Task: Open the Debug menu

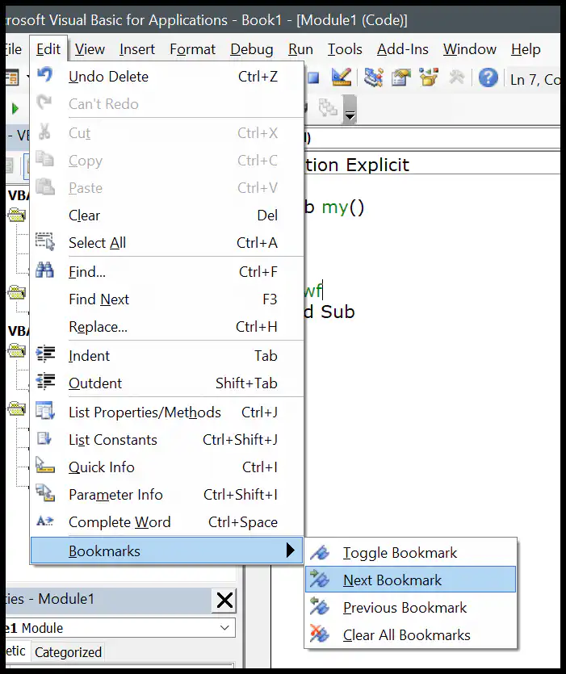Action: [x=252, y=49]
